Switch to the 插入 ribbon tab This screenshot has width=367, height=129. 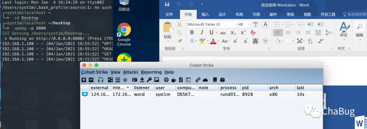pos(205,14)
